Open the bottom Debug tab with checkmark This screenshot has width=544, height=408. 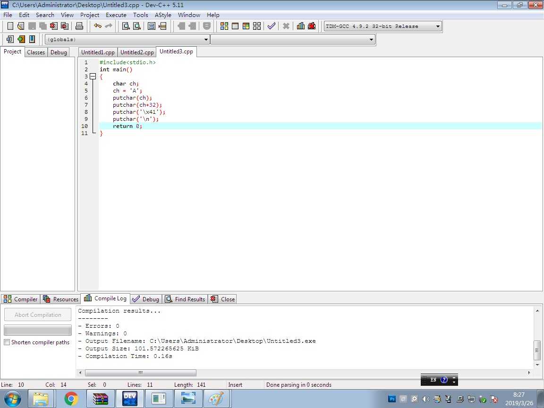(x=146, y=299)
